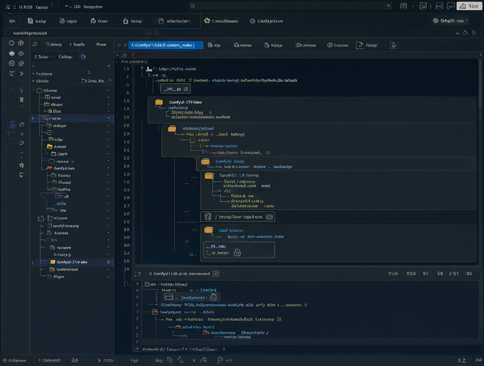
Task: Click the speech bubble icon in the status bar
Action: 220,360
